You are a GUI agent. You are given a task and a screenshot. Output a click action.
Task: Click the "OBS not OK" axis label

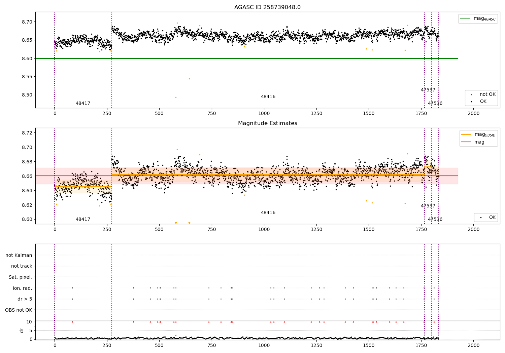tap(19, 310)
